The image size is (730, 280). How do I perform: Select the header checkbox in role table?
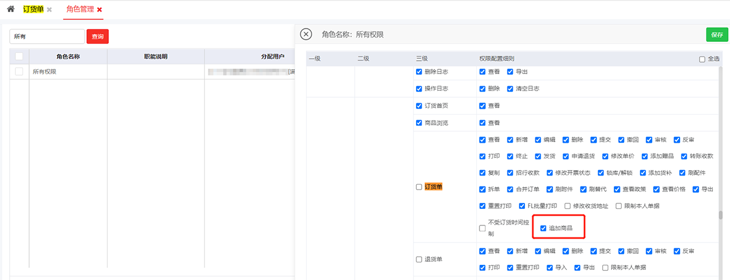(19, 56)
